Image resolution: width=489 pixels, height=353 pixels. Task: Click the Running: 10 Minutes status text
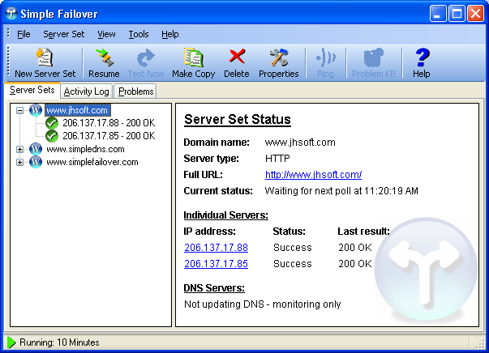click(x=59, y=342)
